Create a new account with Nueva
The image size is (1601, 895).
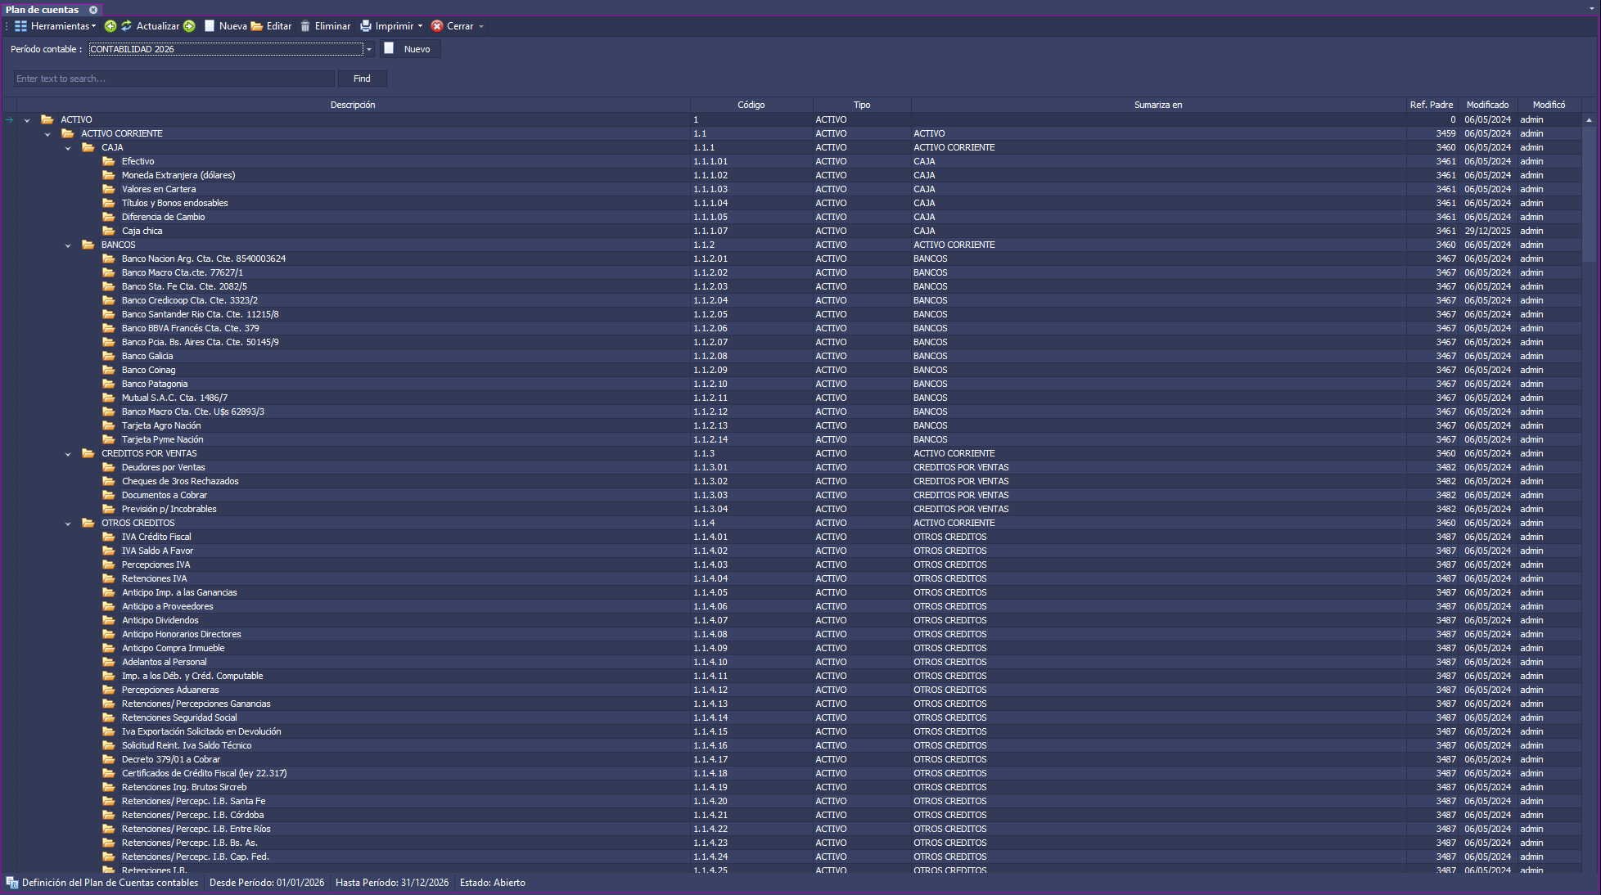(x=225, y=26)
